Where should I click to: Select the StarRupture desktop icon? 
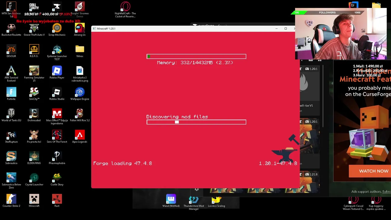tap(11, 137)
